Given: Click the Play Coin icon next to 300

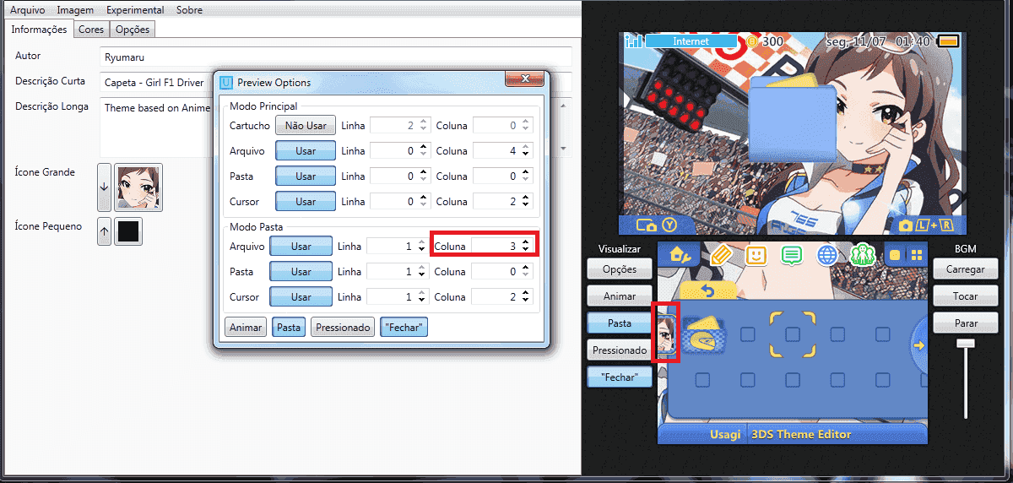Looking at the screenshot, I should point(752,41).
